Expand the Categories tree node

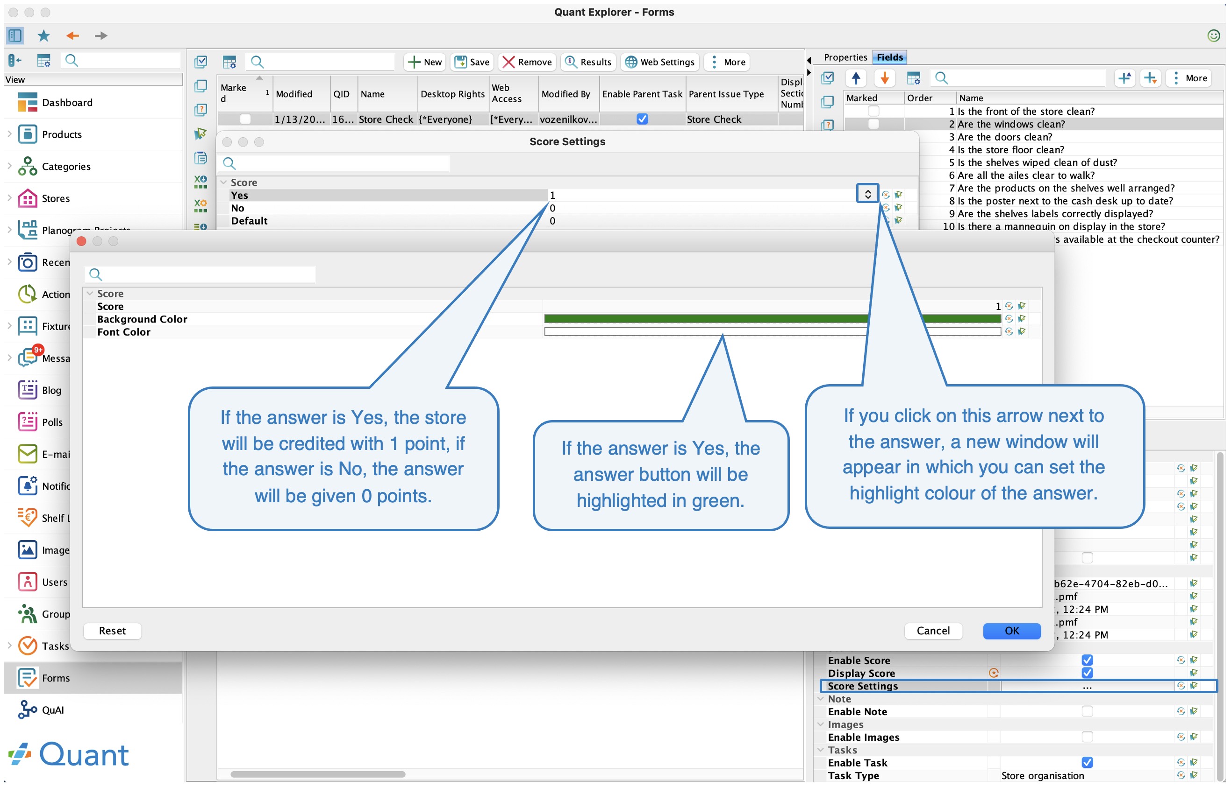[x=9, y=166]
